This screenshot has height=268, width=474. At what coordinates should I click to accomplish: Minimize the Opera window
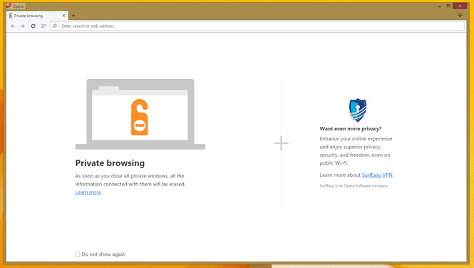(440, 6)
